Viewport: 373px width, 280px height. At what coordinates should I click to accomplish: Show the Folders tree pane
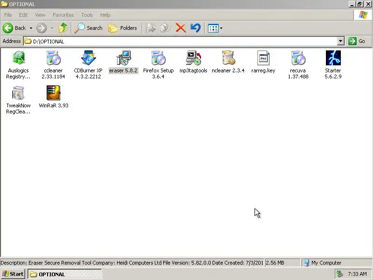pyautogui.click(x=123, y=28)
